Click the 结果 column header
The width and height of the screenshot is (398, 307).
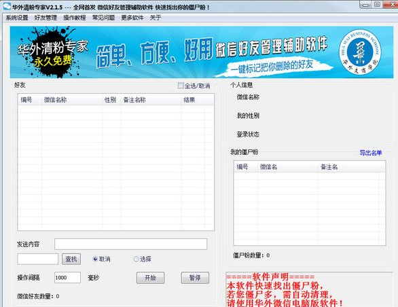click(193, 100)
